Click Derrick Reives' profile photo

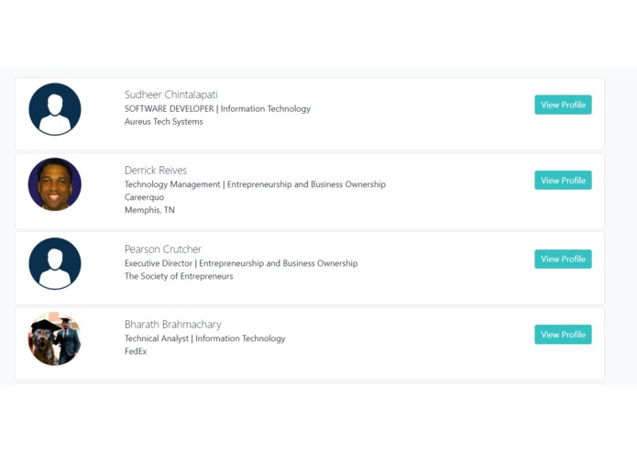click(x=55, y=184)
